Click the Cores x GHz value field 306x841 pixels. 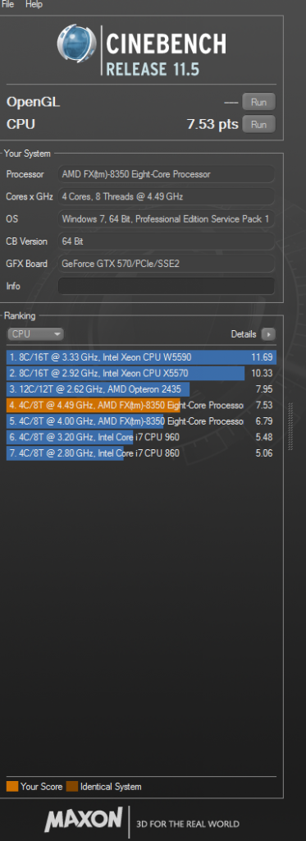click(167, 197)
